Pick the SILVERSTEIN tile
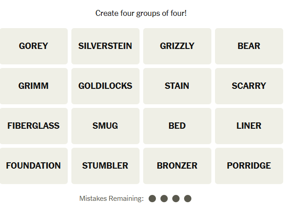 tap(105, 46)
